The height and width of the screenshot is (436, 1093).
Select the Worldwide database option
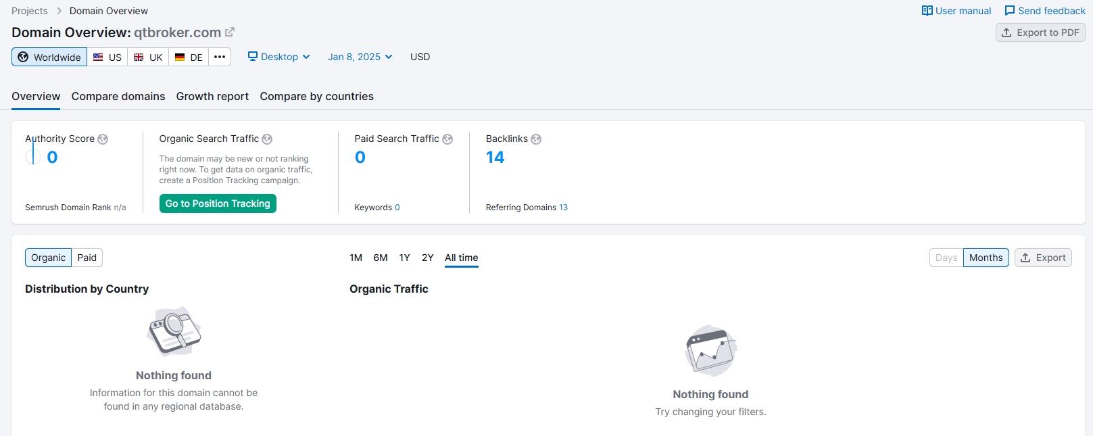49,57
